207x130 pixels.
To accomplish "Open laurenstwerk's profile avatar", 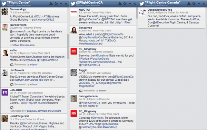I will pyautogui.click(x=5, y=27).
